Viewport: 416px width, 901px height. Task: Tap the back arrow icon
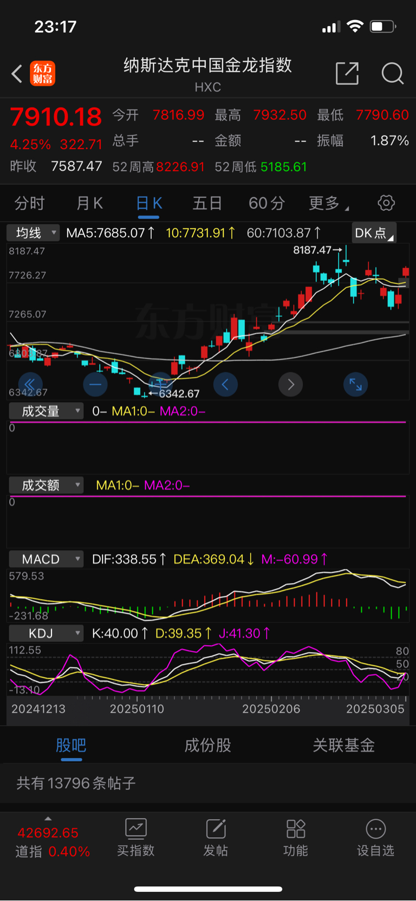[17, 74]
